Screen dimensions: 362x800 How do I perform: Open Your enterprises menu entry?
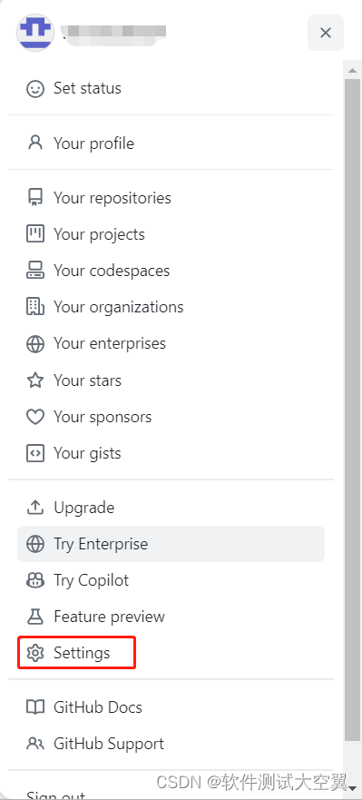171,343
